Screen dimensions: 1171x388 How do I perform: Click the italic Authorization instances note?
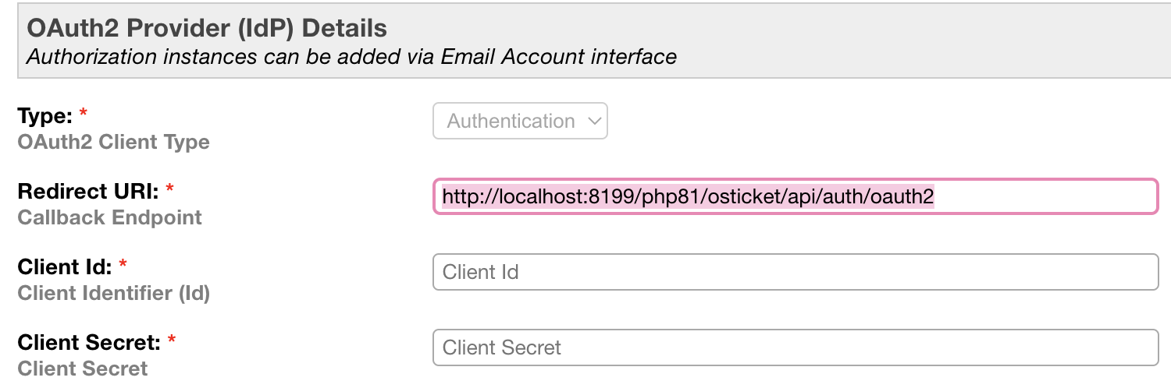(x=351, y=57)
